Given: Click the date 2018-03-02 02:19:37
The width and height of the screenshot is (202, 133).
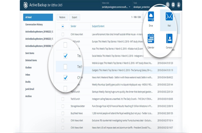Looking at the screenshot, I should coord(165,128).
